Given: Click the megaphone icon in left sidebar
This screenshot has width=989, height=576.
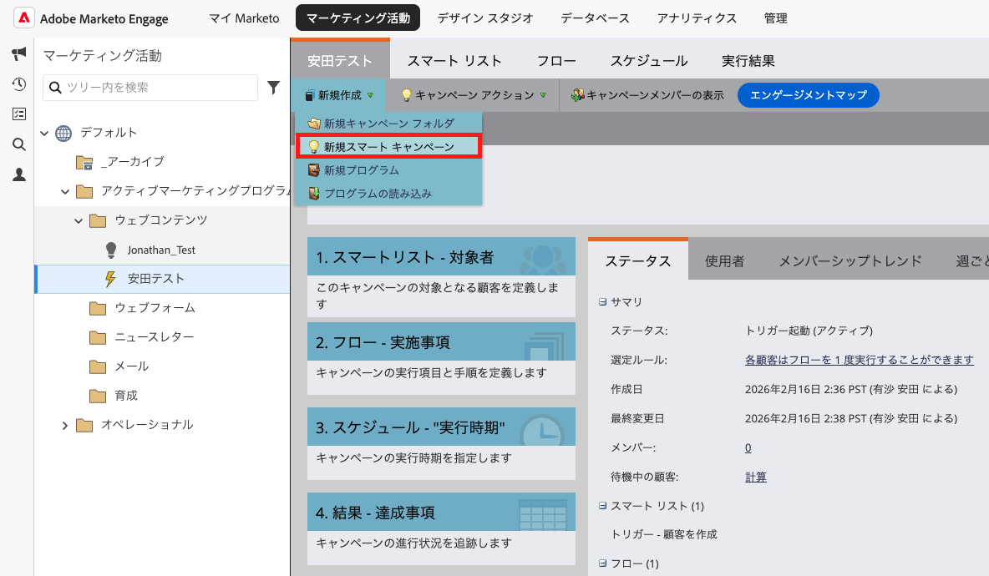Looking at the screenshot, I should point(18,54).
